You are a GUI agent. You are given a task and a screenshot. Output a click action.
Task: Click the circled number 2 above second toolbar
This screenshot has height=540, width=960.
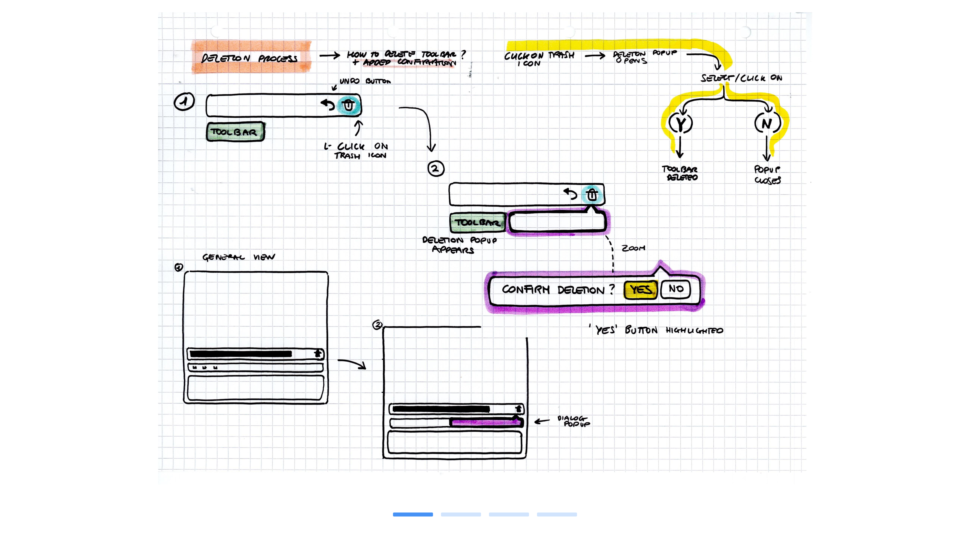click(436, 168)
